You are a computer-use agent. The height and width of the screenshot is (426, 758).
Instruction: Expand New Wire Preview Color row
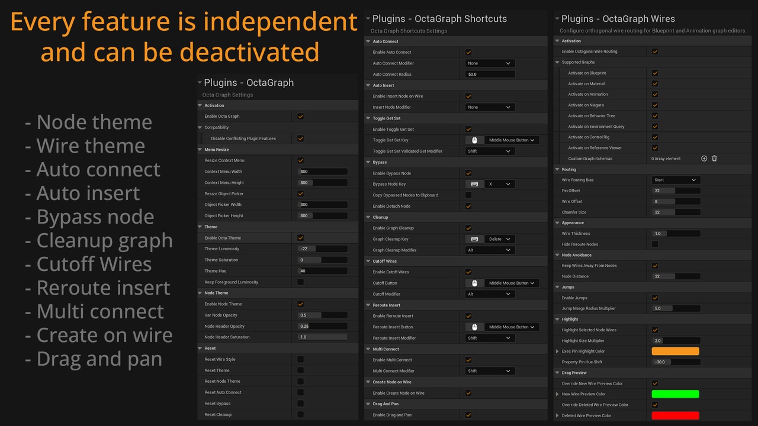557,394
